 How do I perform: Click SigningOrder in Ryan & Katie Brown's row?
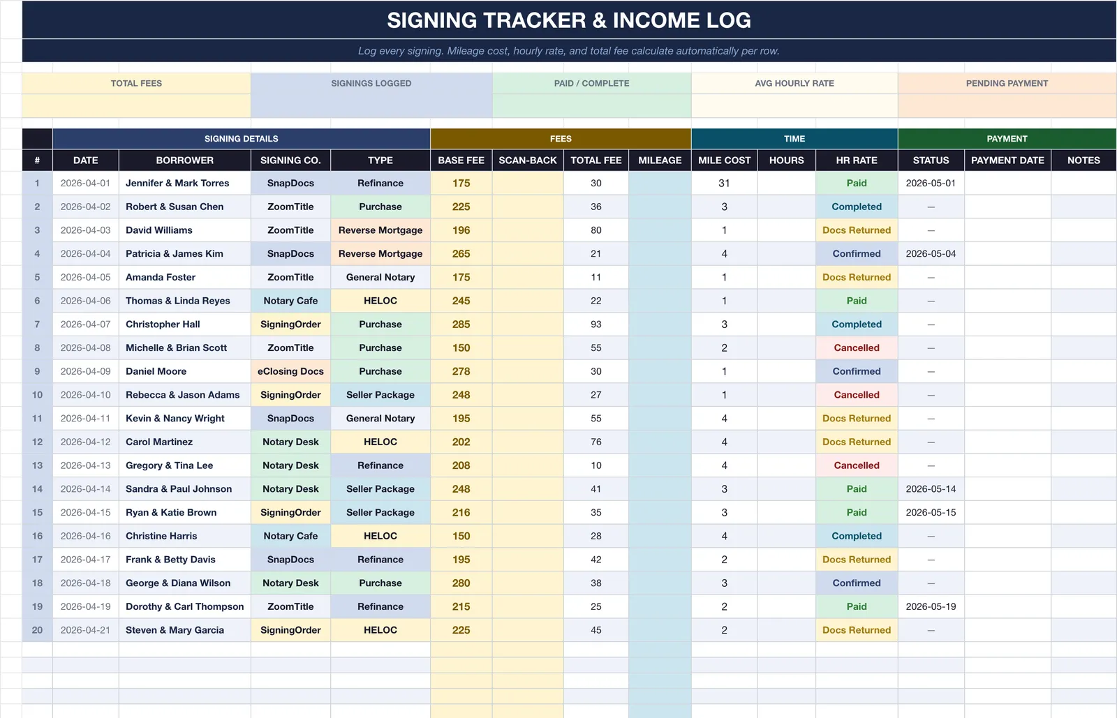click(290, 512)
